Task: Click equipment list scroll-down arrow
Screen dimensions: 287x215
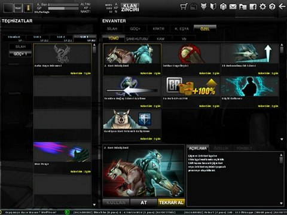Action: [x=94, y=205]
